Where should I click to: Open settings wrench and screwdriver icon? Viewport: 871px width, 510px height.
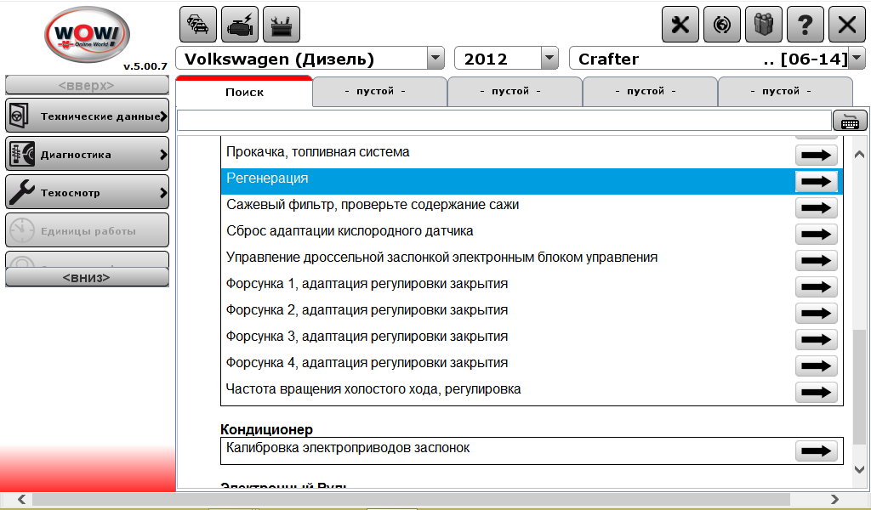[x=680, y=25]
